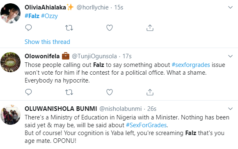Open Olowonifela's profile avatar

(11, 62)
